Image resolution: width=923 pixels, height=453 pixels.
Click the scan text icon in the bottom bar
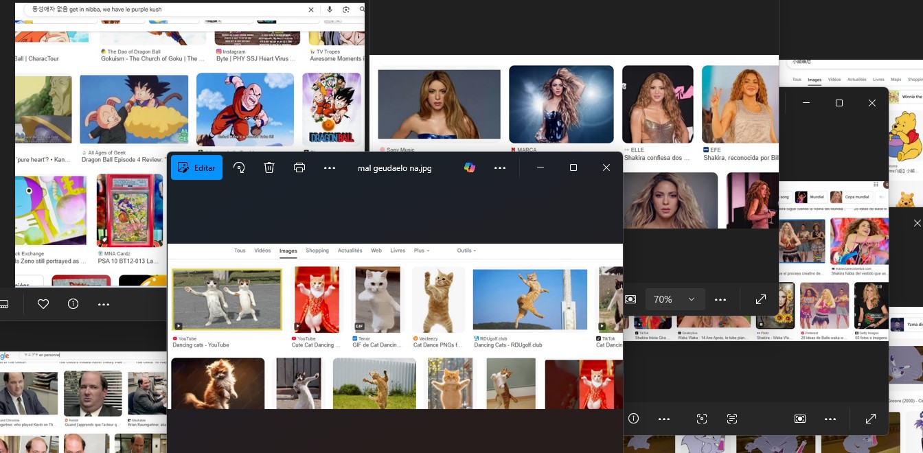pyautogui.click(x=732, y=419)
